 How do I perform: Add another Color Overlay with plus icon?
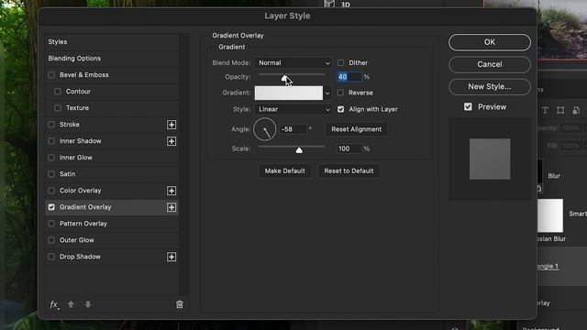pos(172,191)
